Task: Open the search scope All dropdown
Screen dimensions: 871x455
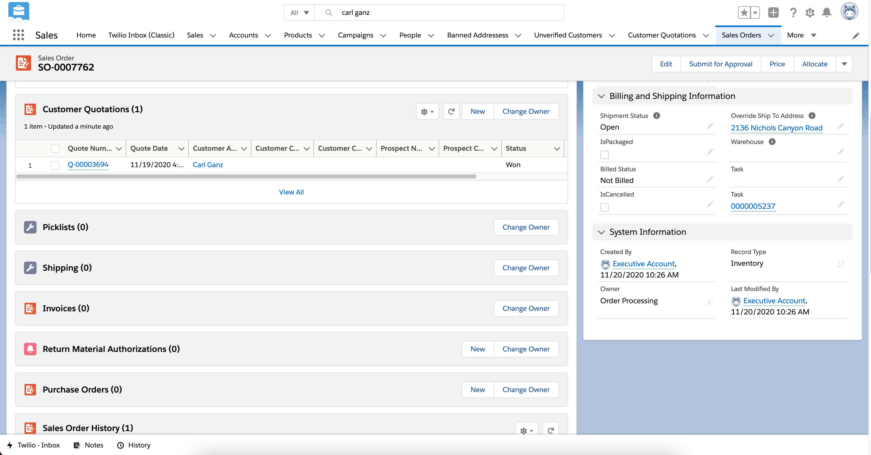Action: point(300,12)
